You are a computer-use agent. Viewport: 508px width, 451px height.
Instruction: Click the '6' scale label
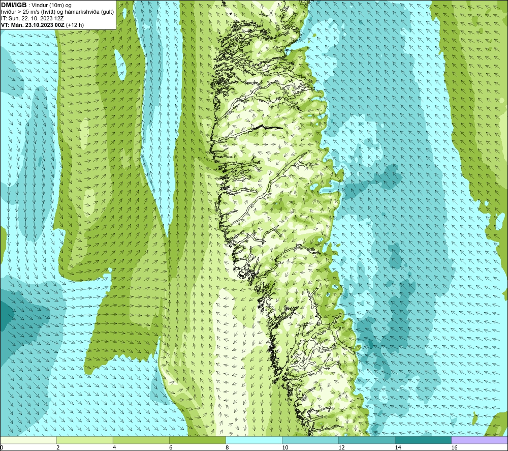pyautogui.click(x=171, y=448)
